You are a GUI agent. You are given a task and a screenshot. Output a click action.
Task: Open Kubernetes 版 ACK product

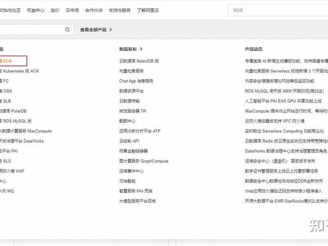(19, 71)
